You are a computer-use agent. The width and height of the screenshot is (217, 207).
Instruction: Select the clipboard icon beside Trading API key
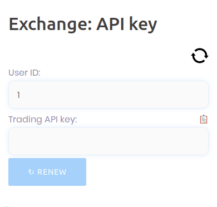[204, 119]
